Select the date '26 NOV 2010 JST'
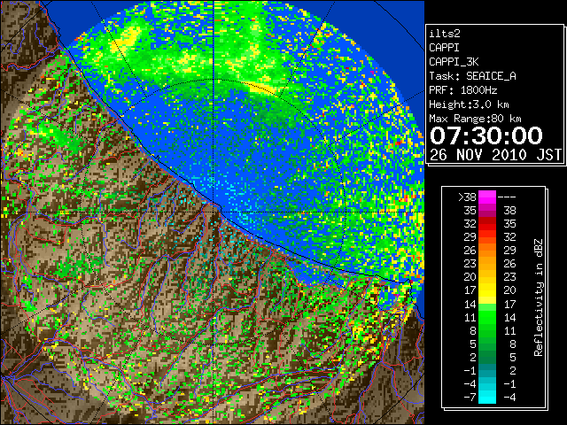This screenshot has height=425, width=567. click(x=495, y=155)
